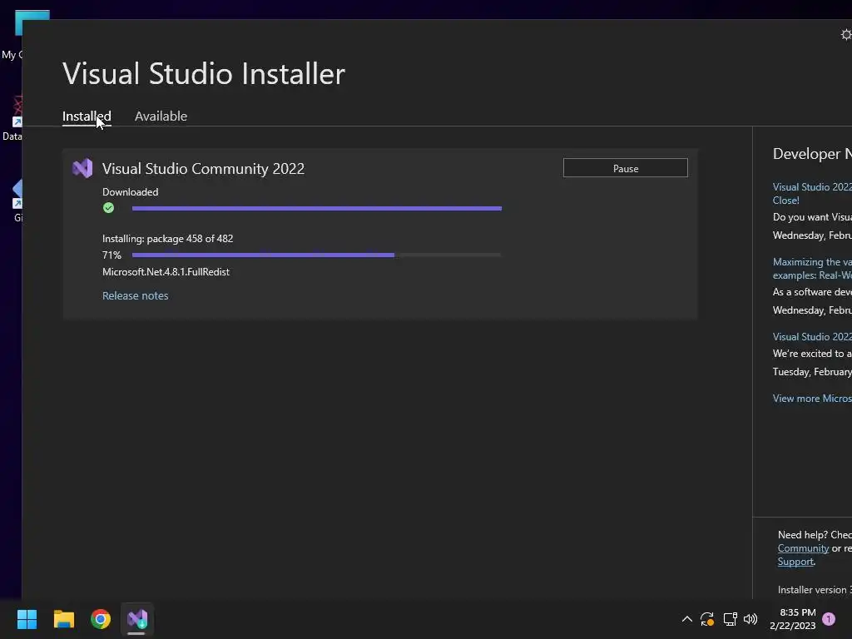Click the 'Microsoft.Net.4.8.1.FullRedist' package name
This screenshot has height=639, width=852.
click(x=166, y=272)
